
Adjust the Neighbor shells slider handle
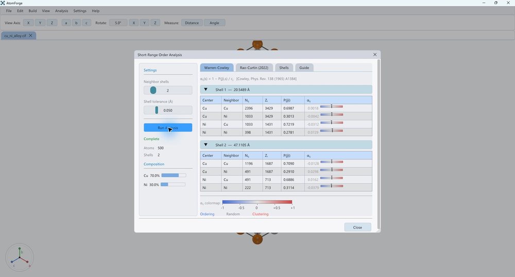(153, 90)
